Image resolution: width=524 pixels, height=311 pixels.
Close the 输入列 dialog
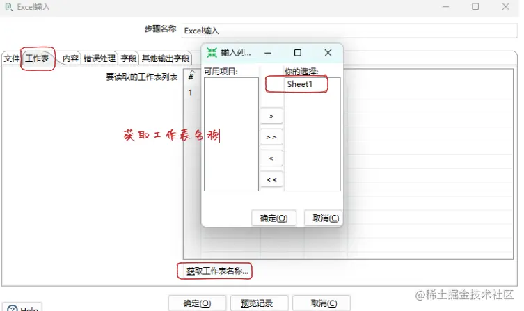coord(328,53)
